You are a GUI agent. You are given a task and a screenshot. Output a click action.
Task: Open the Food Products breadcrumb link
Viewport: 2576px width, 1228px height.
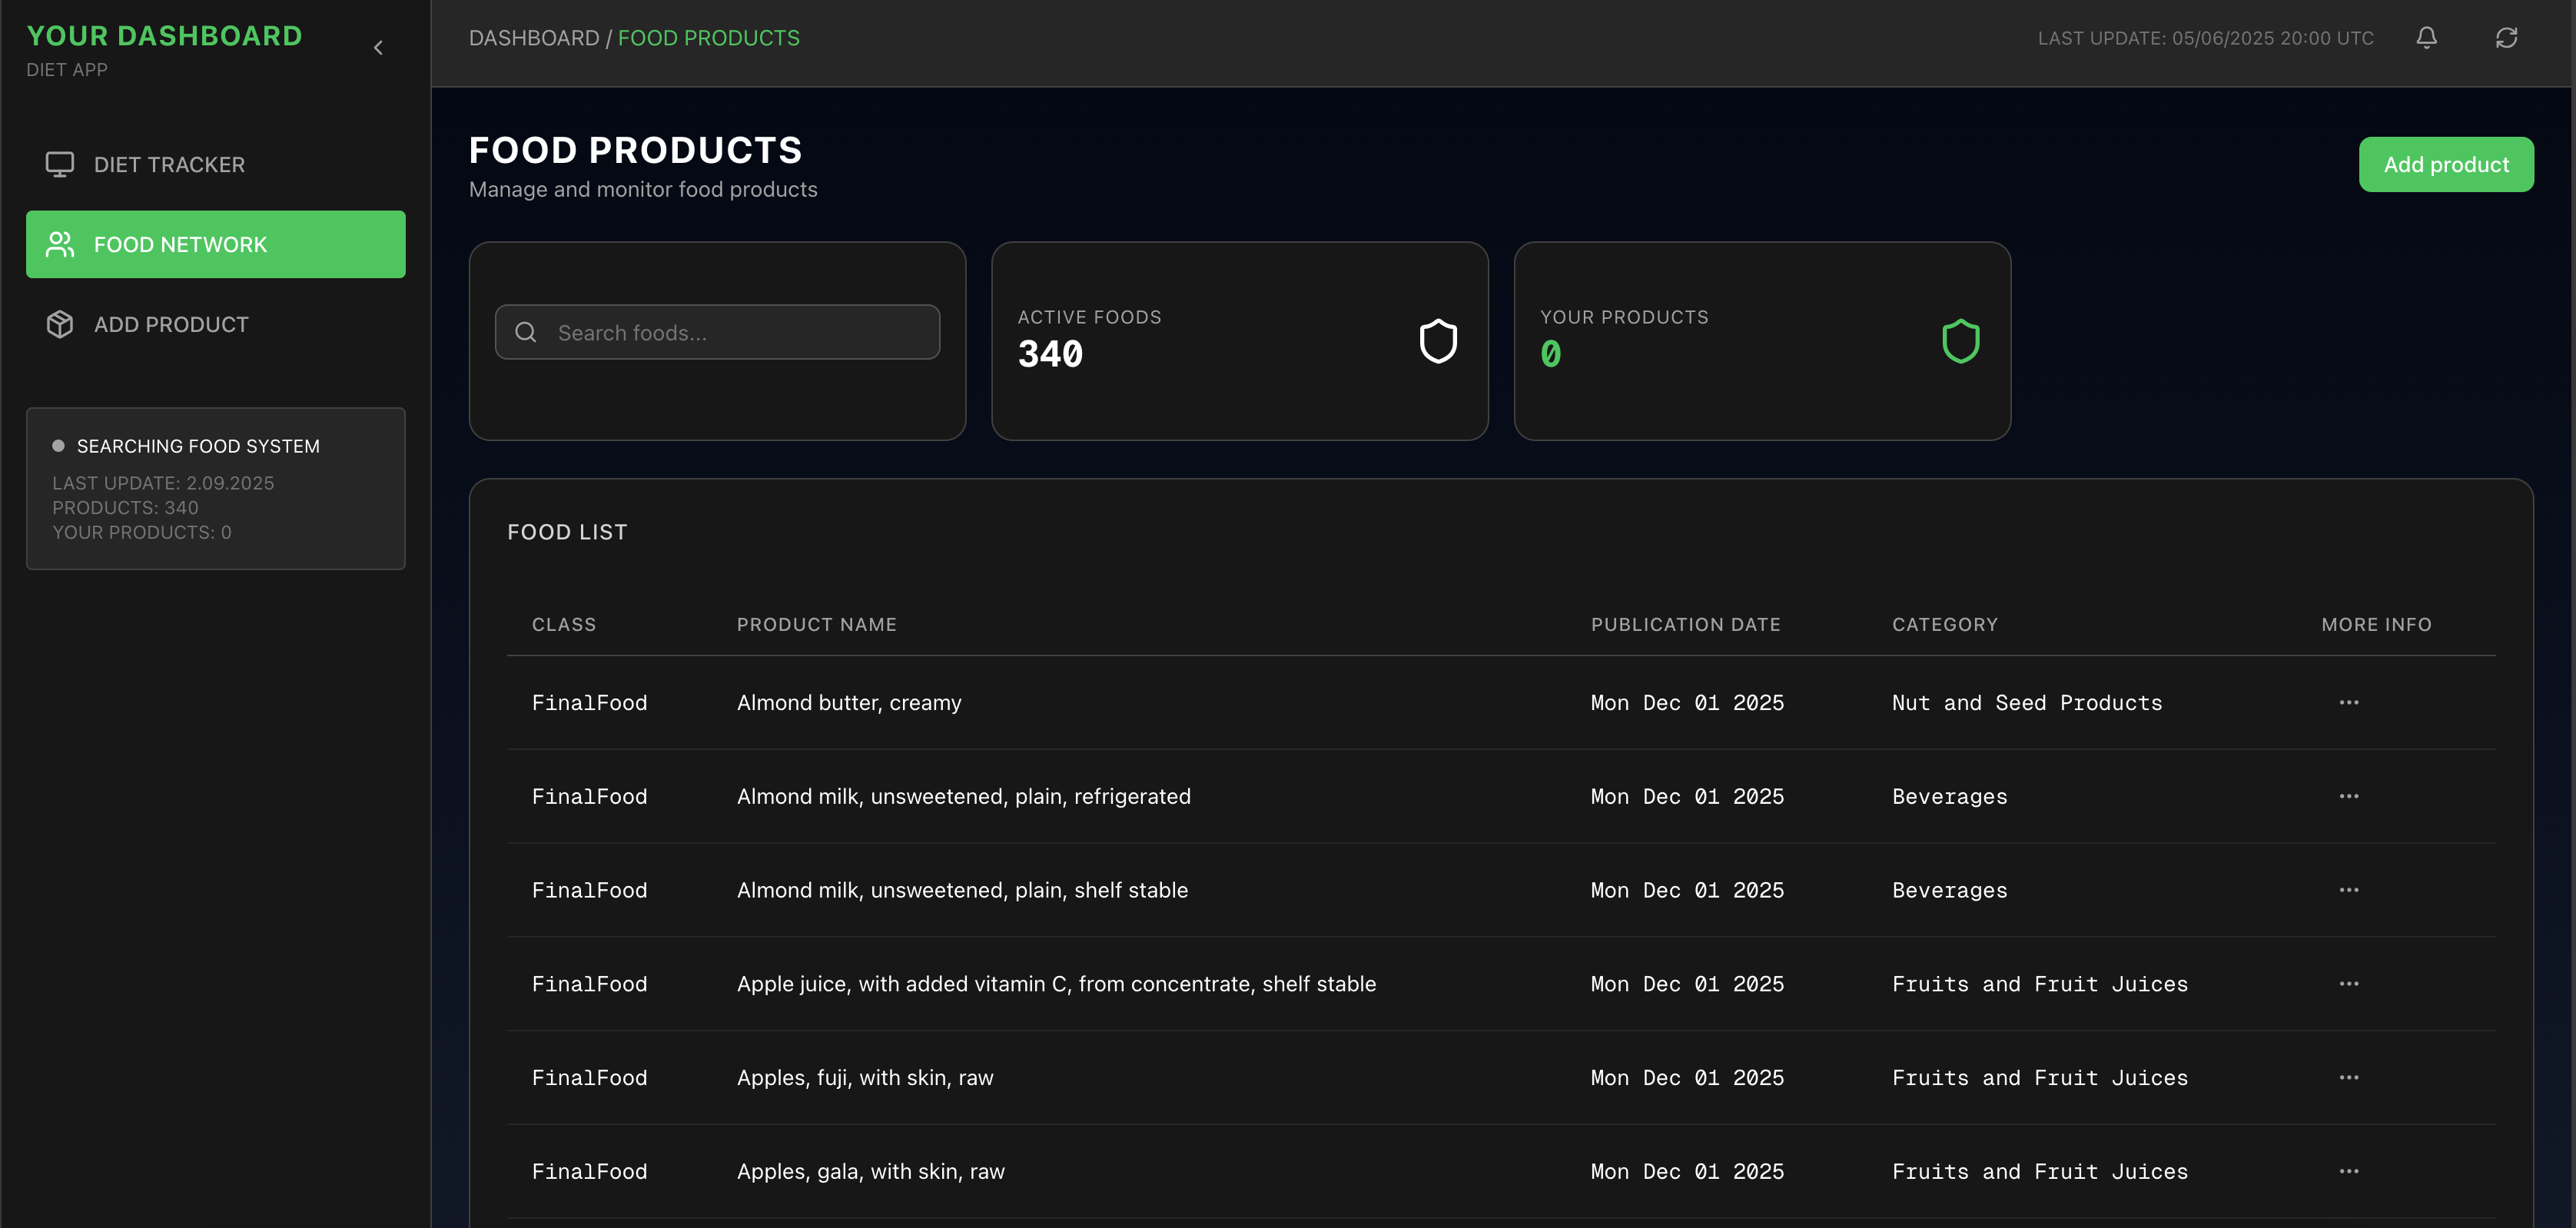(709, 38)
